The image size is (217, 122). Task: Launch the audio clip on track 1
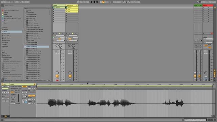pos(54,7)
